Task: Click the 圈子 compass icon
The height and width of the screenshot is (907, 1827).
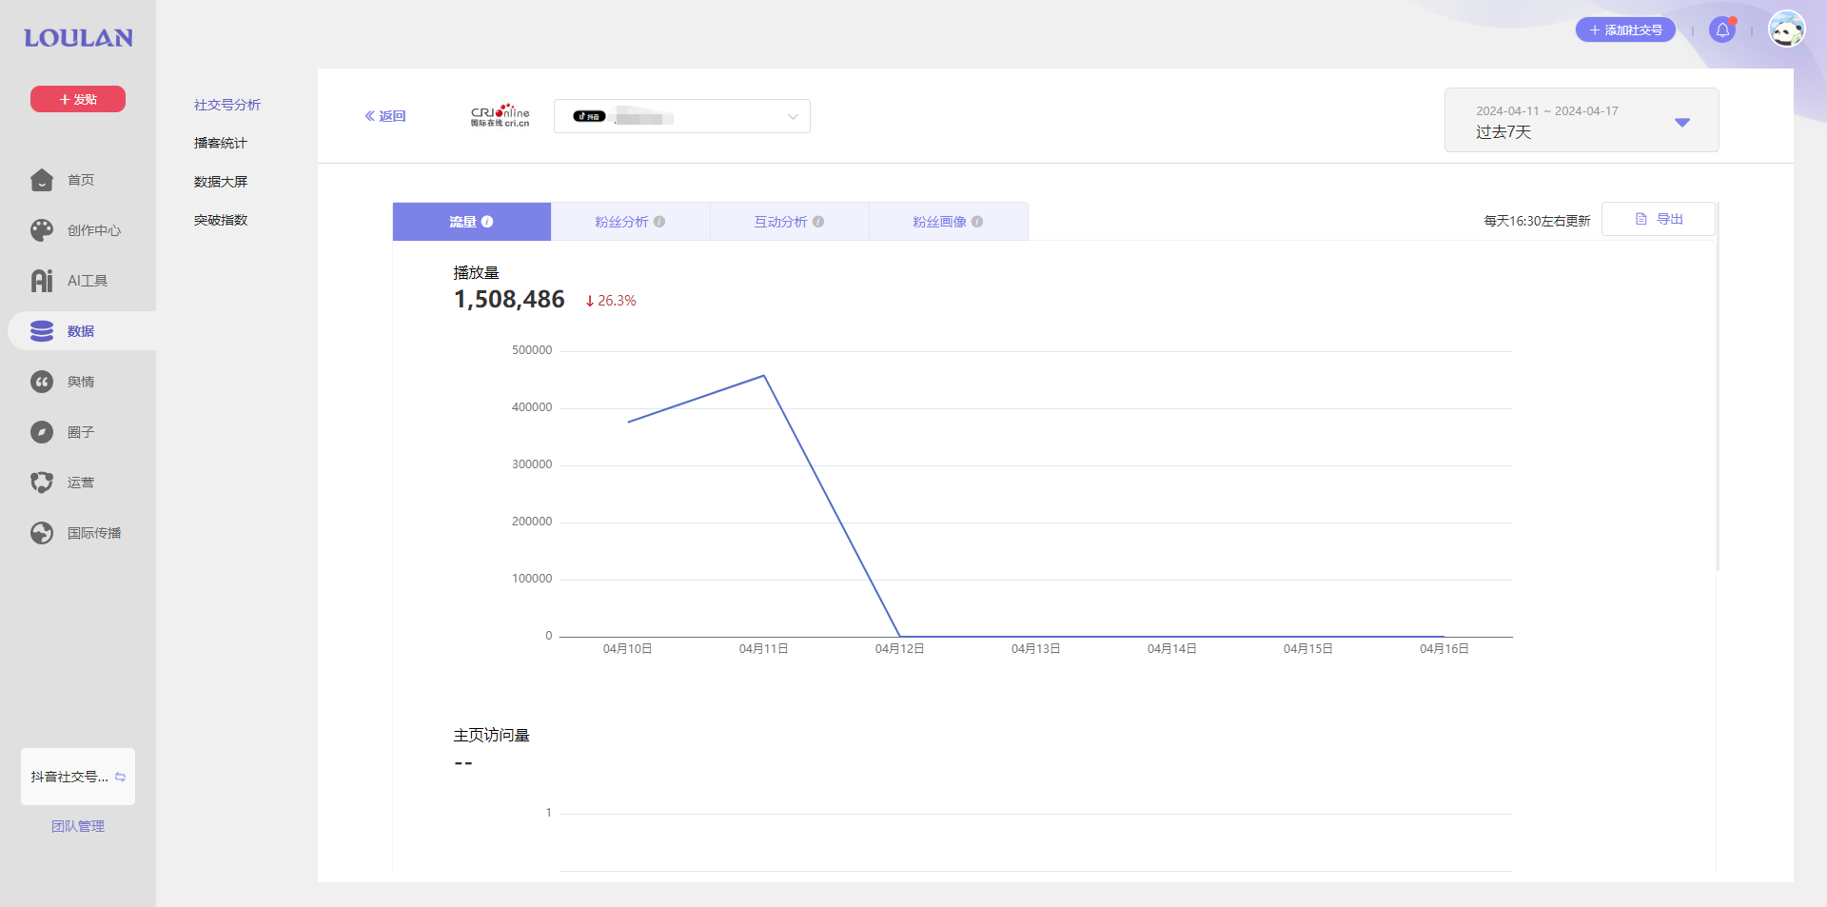Action: click(42, 432)
